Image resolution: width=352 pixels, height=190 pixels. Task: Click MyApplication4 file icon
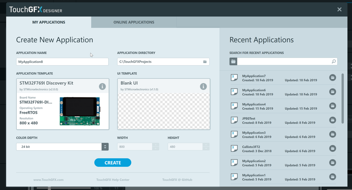[x=234, y=106]
